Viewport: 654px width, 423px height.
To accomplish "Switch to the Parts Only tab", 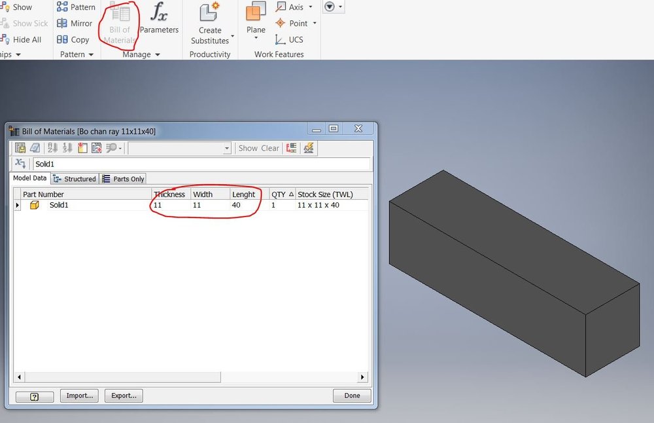I will tap(124, 179).
